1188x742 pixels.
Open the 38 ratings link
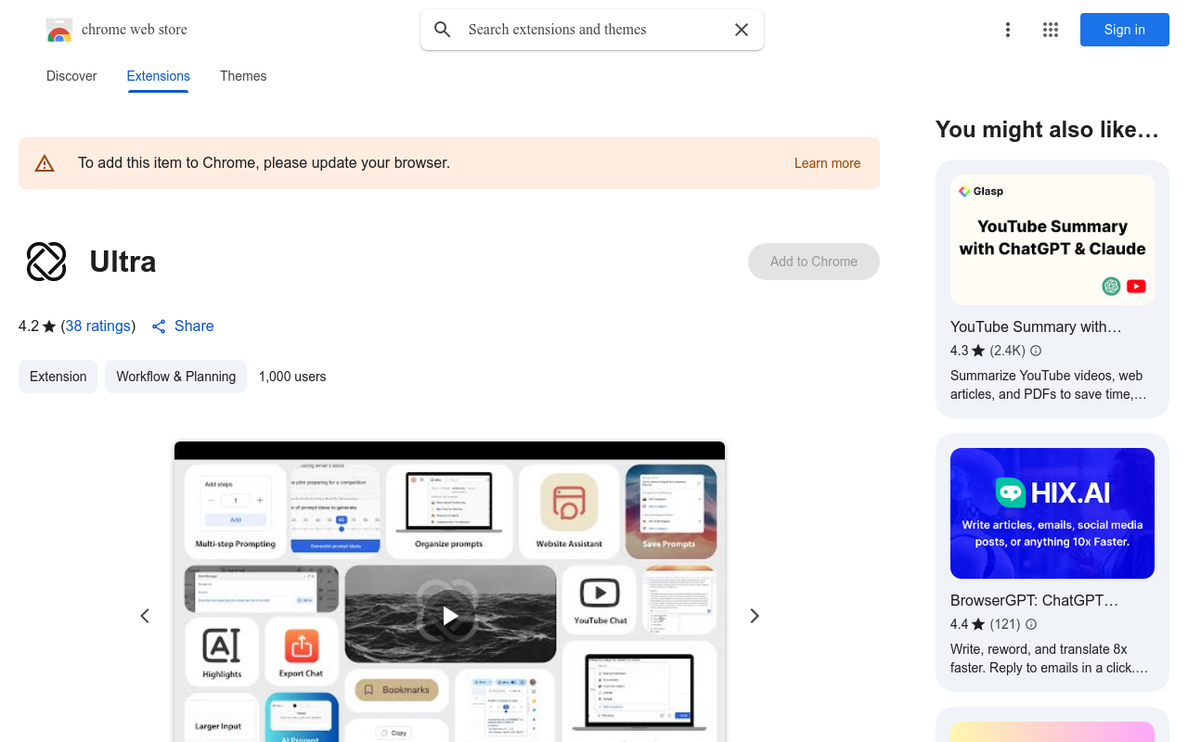pos(98,326)
